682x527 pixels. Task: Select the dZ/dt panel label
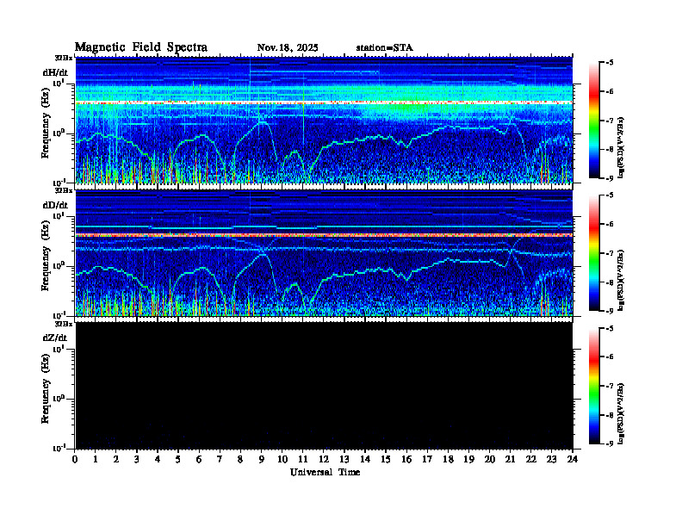coord(55,338)
